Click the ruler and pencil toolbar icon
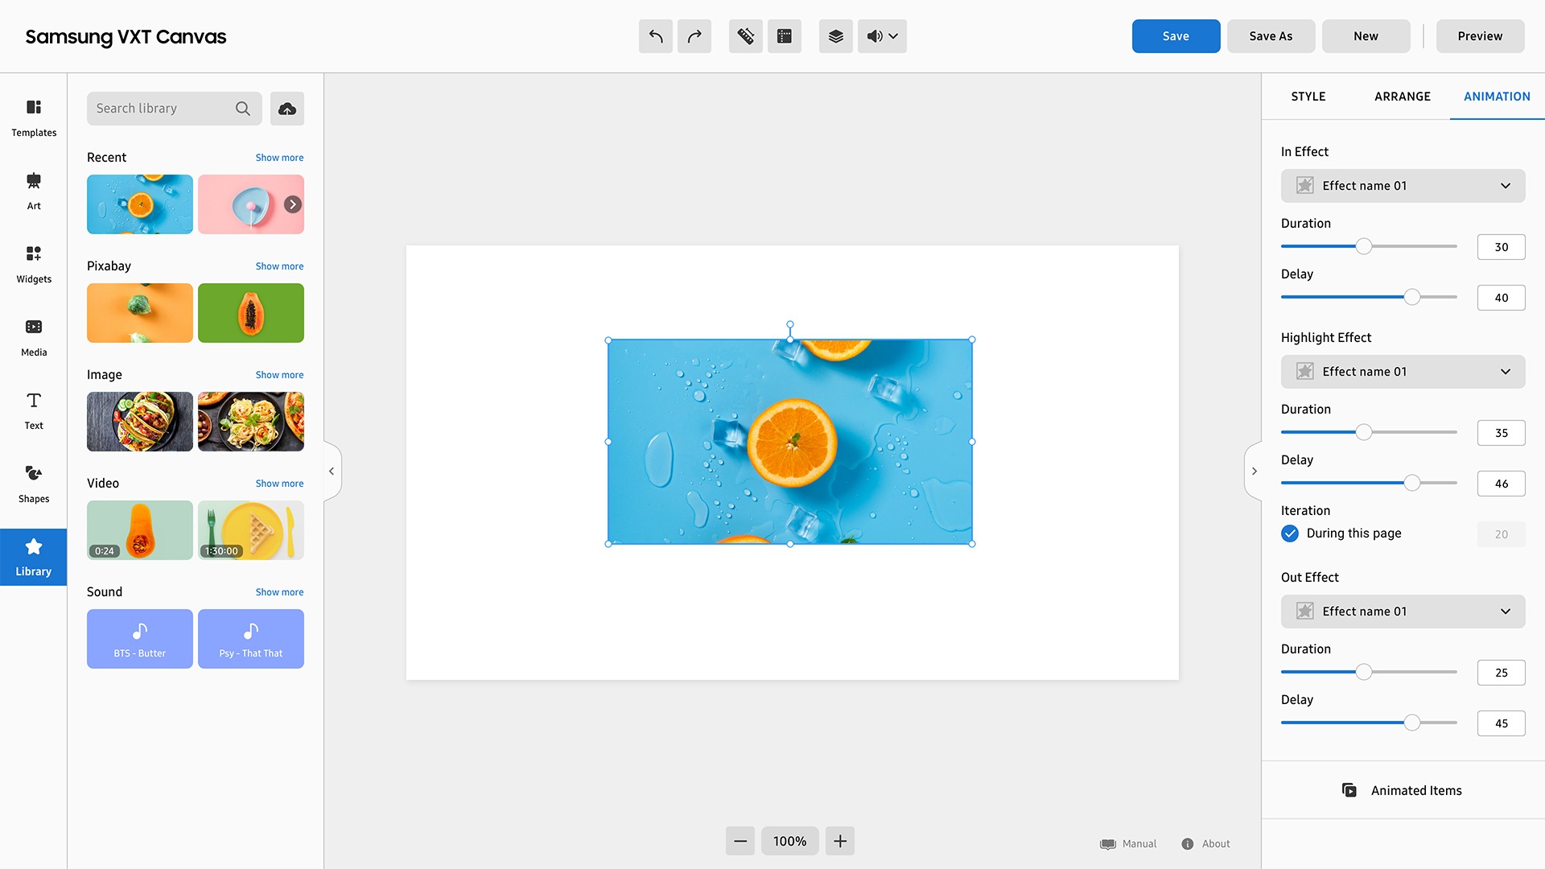 (x=745, y=36)
